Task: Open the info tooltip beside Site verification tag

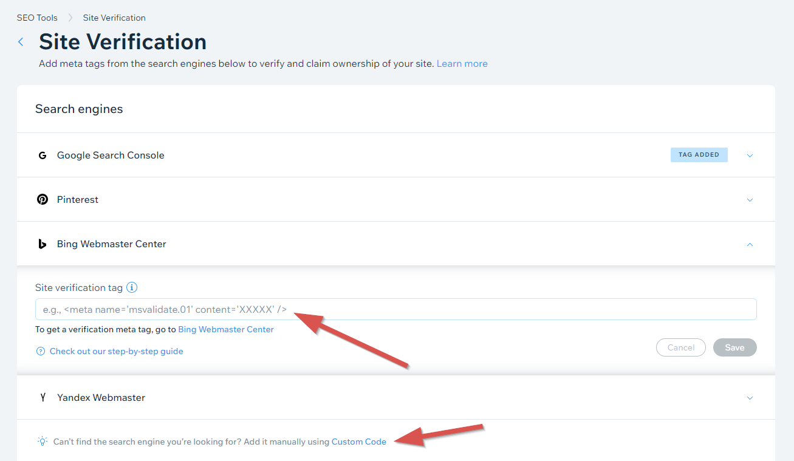Action: click(x=132, y=287)
